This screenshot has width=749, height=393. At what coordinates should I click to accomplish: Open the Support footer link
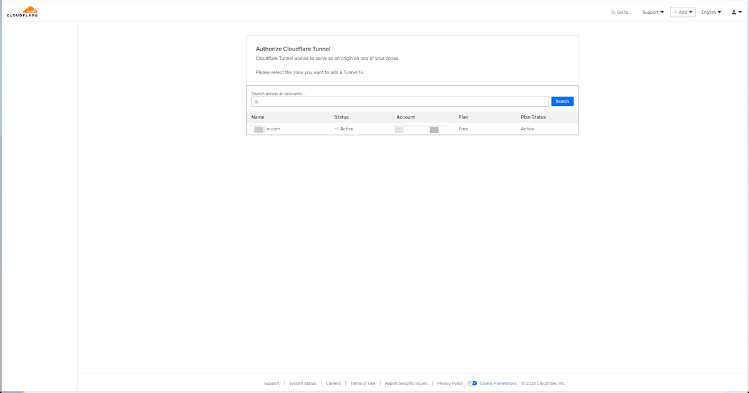tap(272, 384)
